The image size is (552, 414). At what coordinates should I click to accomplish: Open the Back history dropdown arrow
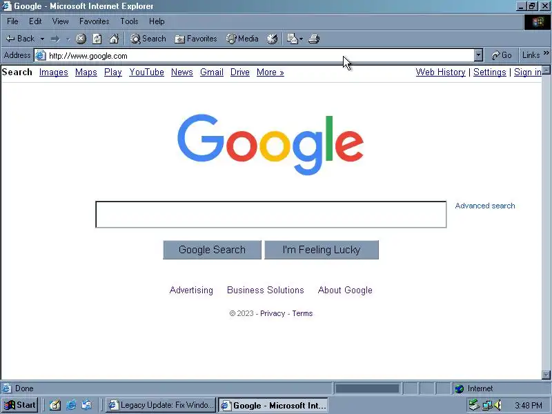[42, 39]
